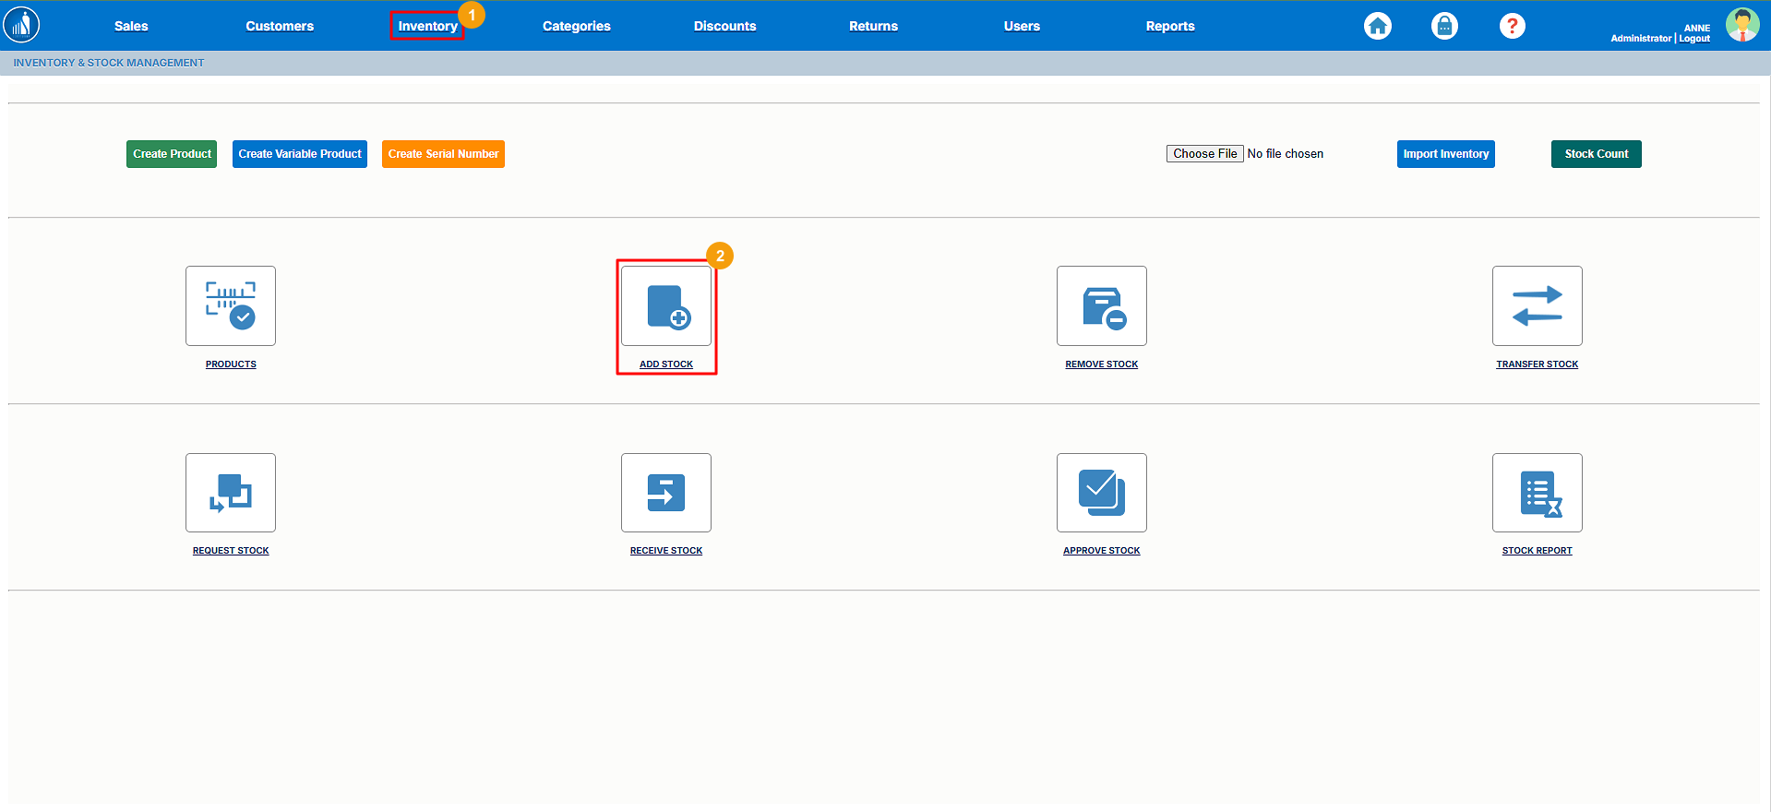The height and width of the screenshot is (812, 1771).
Task: Open the Remove Stock icon
Action: 1101,306
